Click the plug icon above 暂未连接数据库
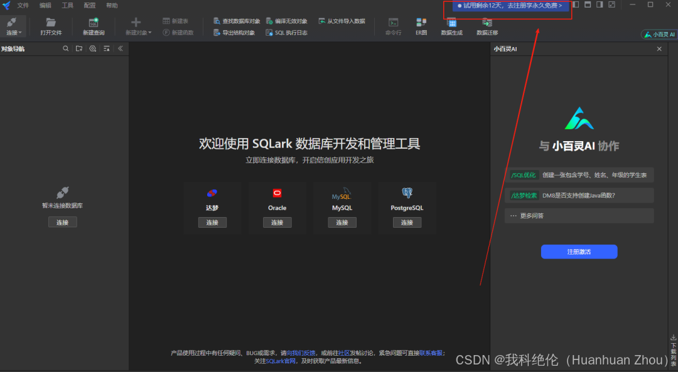This screenshot has height=372, width=678. pyautogui.click(x=62, y=192)
